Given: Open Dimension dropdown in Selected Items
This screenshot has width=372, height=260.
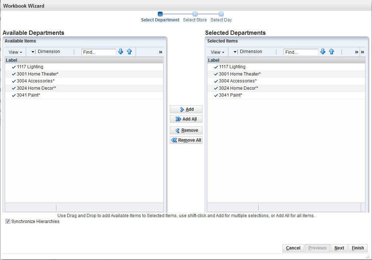Looking at the screenshot, I should [235, 52].
